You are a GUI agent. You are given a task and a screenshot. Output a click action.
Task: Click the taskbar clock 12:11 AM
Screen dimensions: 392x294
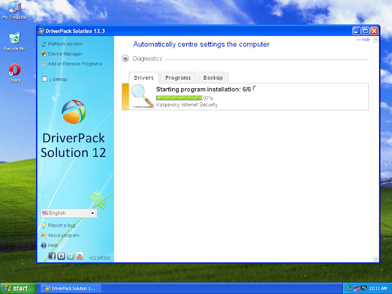(x=378, y=288)
